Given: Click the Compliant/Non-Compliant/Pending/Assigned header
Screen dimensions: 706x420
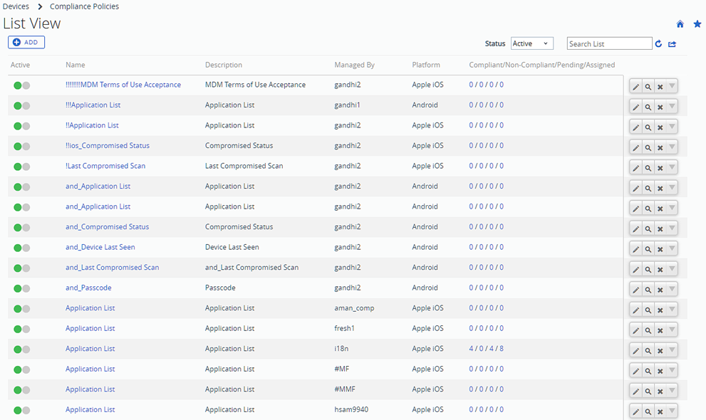Looking at the screenshot, I should 541,65.
